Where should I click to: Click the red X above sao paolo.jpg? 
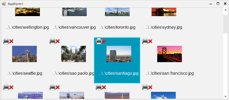tap(58, 41)
